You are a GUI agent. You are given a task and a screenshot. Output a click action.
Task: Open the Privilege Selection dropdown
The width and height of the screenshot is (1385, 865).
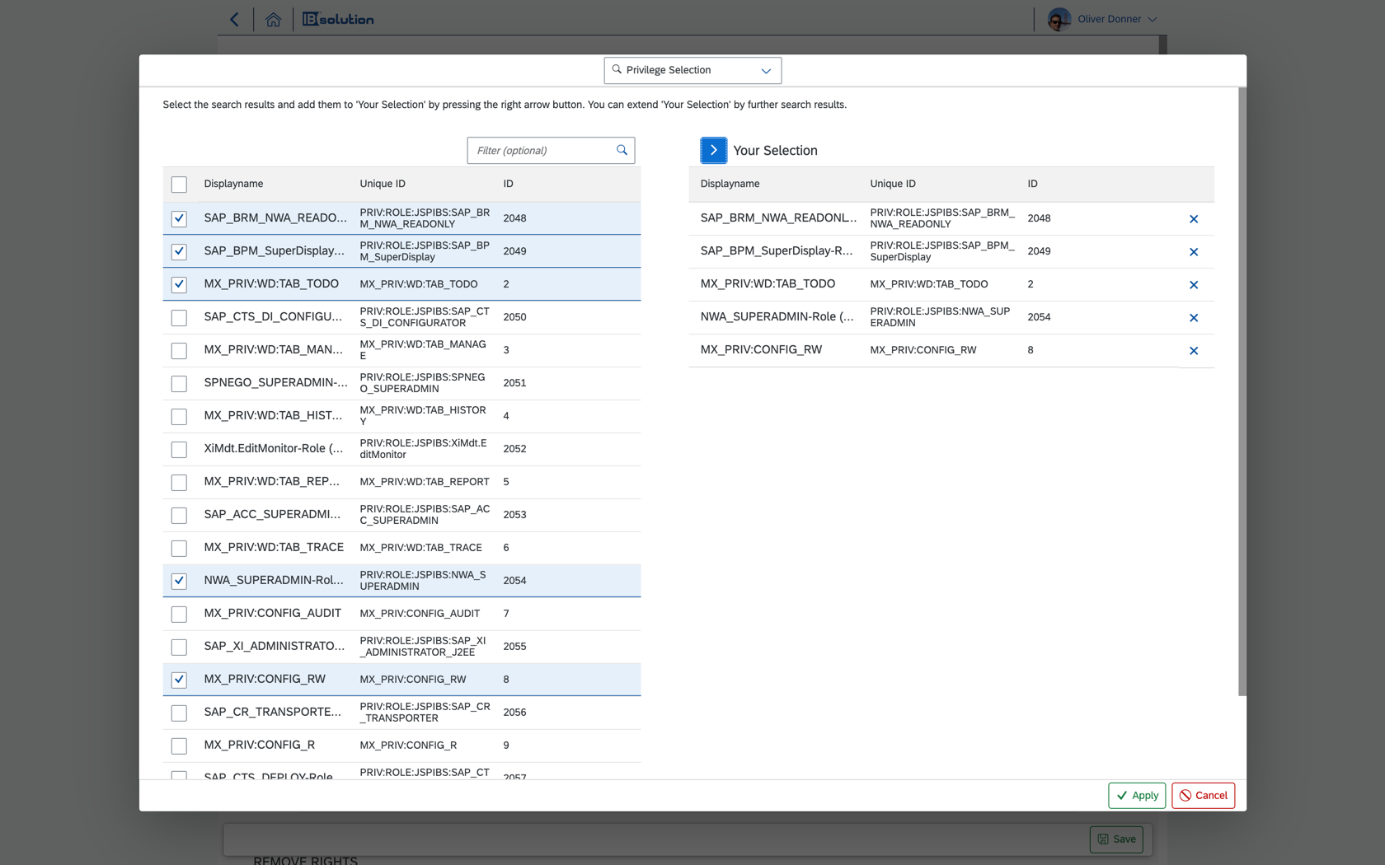click(x=692, y=70)
